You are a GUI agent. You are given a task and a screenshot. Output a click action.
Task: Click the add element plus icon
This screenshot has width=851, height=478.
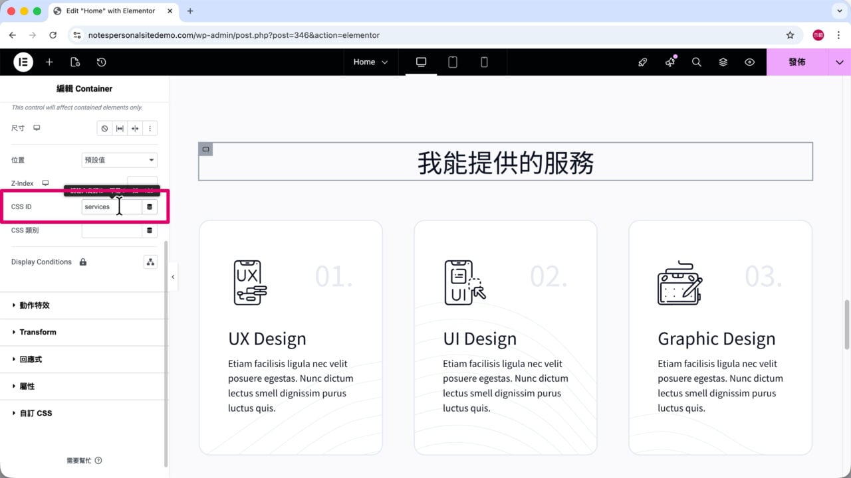point(49,62)
